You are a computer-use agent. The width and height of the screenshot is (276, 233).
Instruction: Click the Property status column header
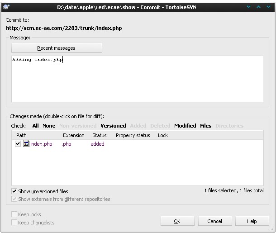coord(133,135)
